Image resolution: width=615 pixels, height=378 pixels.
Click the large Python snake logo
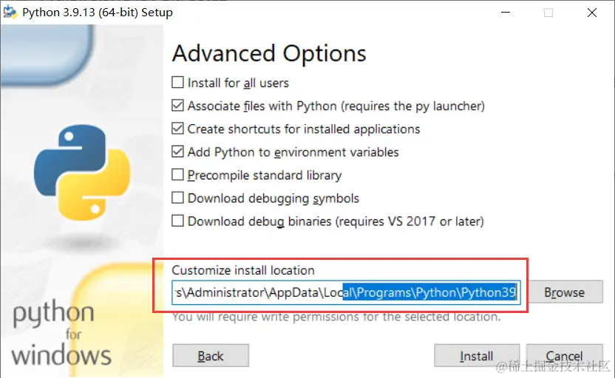[82, 172]
